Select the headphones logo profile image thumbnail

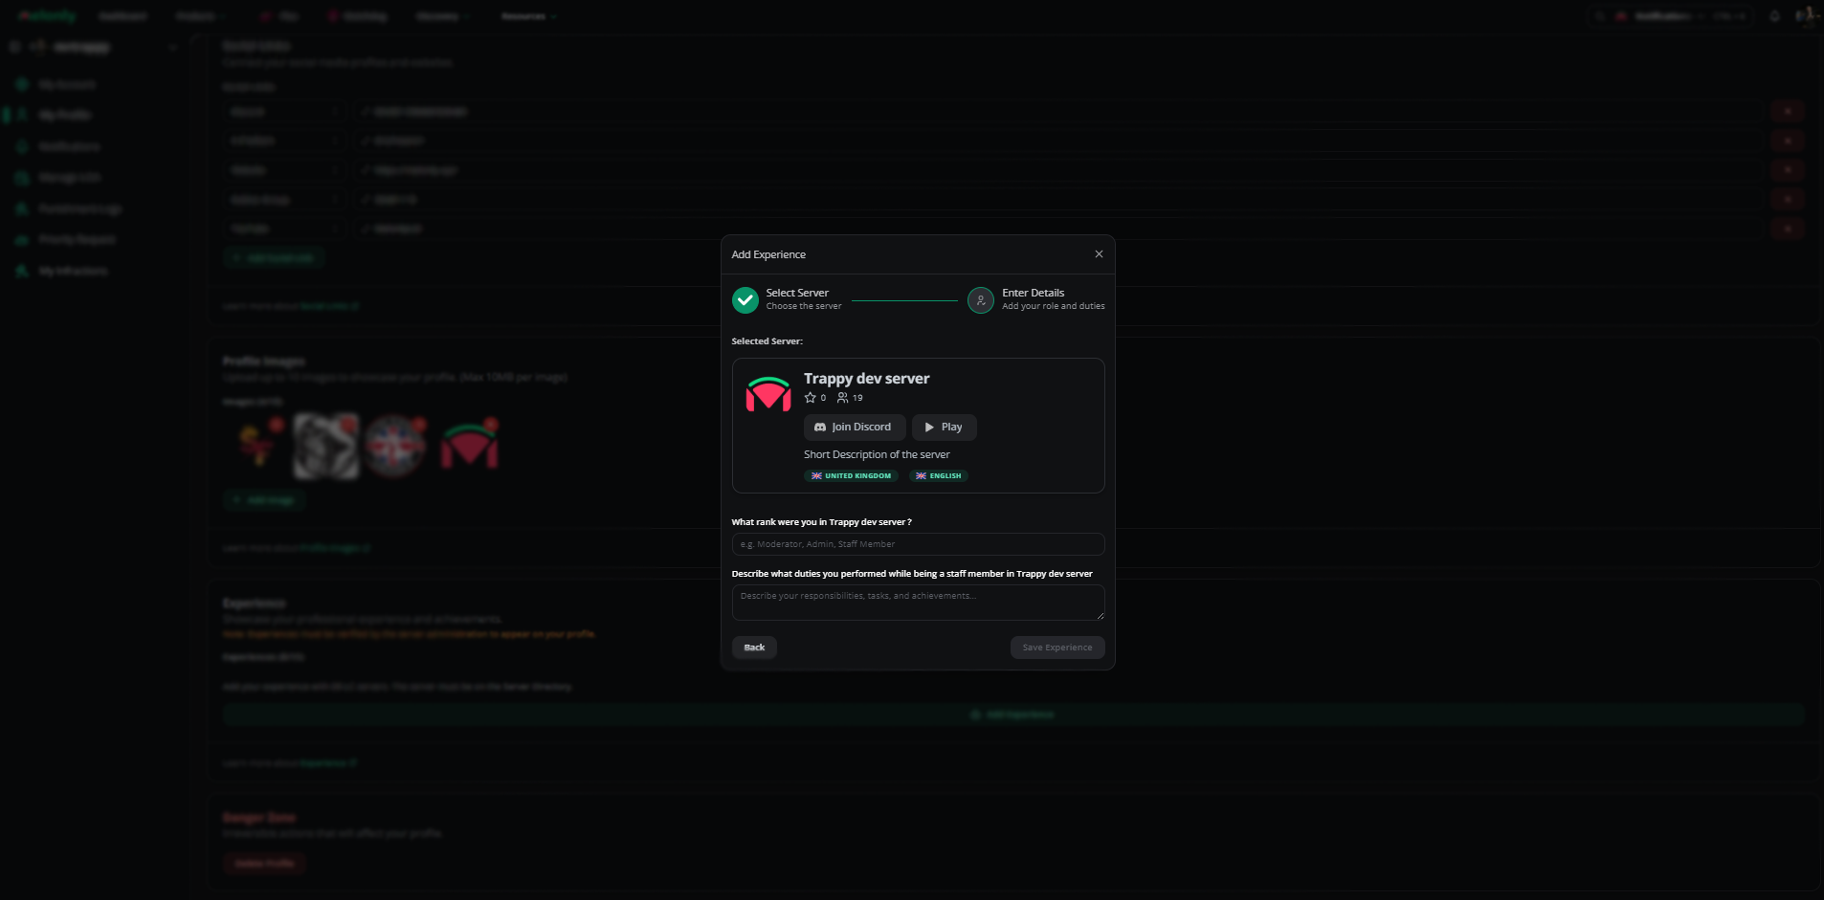click(469, 447)
